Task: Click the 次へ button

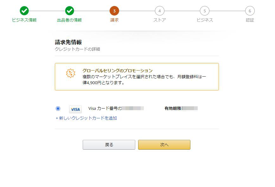Action: pyautogui.click(x=164, y=145)
